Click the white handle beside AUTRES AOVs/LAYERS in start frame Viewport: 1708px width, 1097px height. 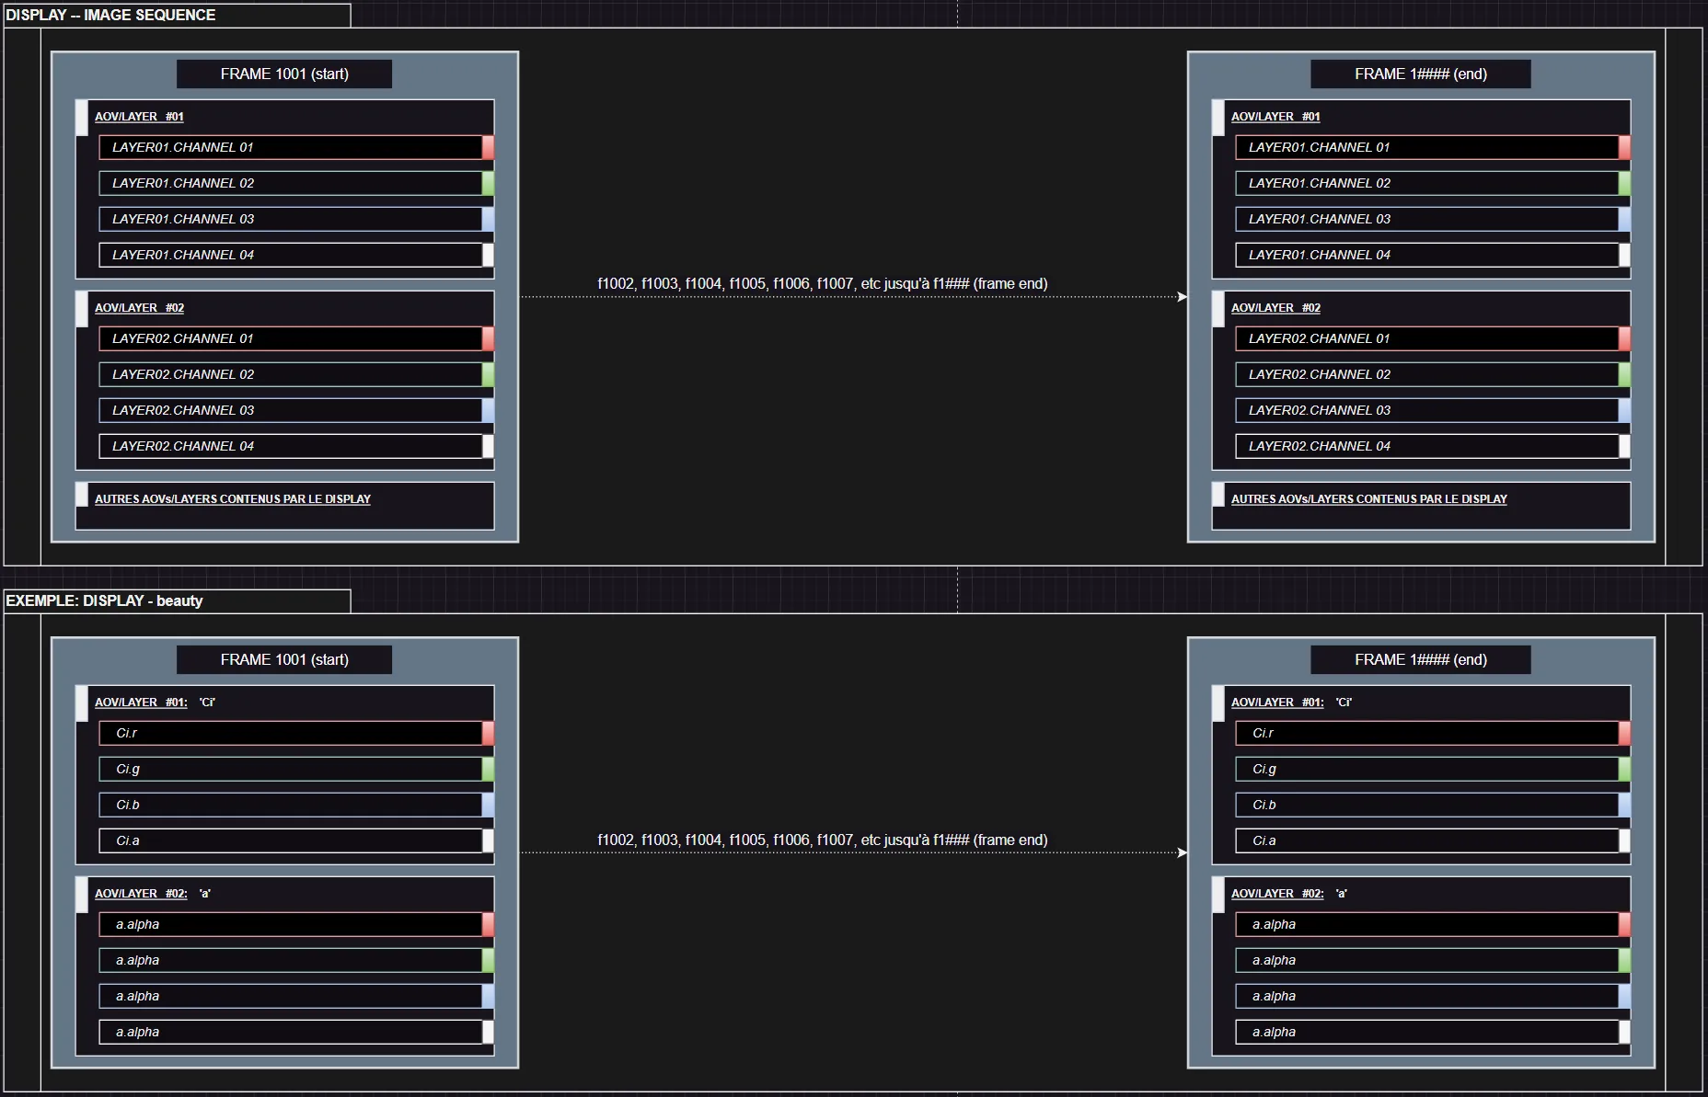point(82,495)
